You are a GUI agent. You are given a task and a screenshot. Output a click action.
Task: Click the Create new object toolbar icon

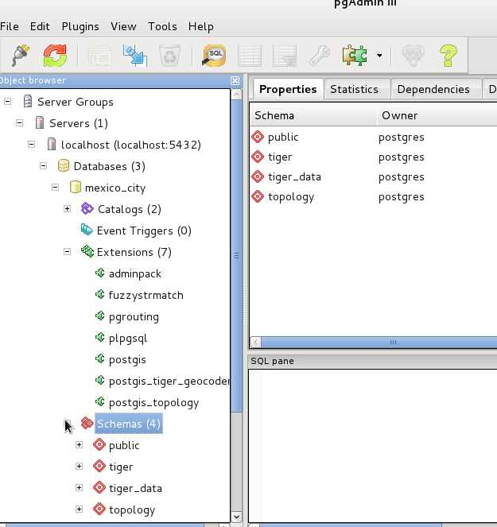coord(135,56)
